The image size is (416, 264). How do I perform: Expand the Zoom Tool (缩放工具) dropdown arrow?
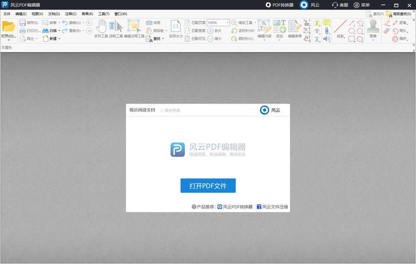(x=255, y=23)
